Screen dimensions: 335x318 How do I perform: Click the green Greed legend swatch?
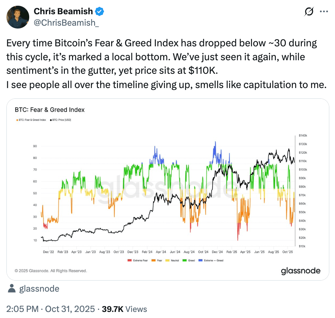184,261
